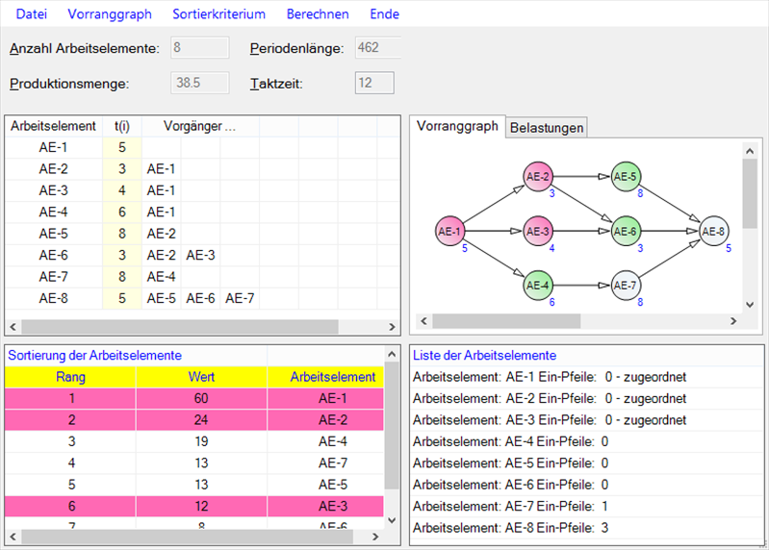
Task: Select the AE-2 node in precedence graph
Action: (538, 177)
